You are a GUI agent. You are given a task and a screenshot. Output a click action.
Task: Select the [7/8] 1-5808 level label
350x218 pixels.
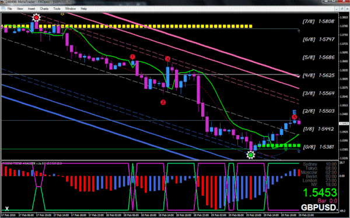click(318, 22)
